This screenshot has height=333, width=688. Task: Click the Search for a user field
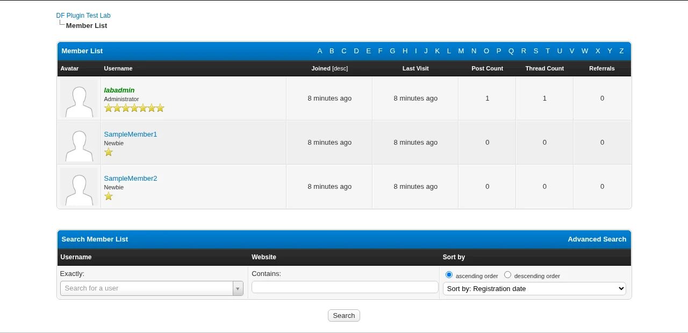click(146, 288)
